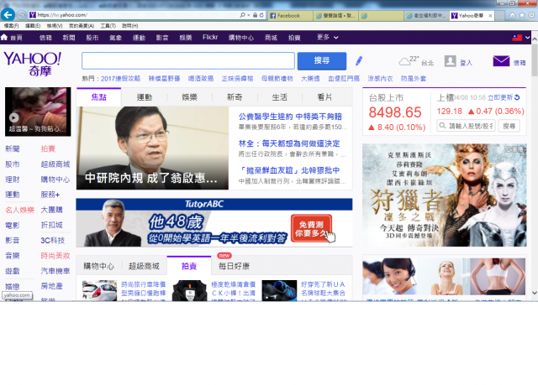This screenshot has height=385, width=538.
Task: Select the 每日好康 shopping tab
Action: point(234,266)
